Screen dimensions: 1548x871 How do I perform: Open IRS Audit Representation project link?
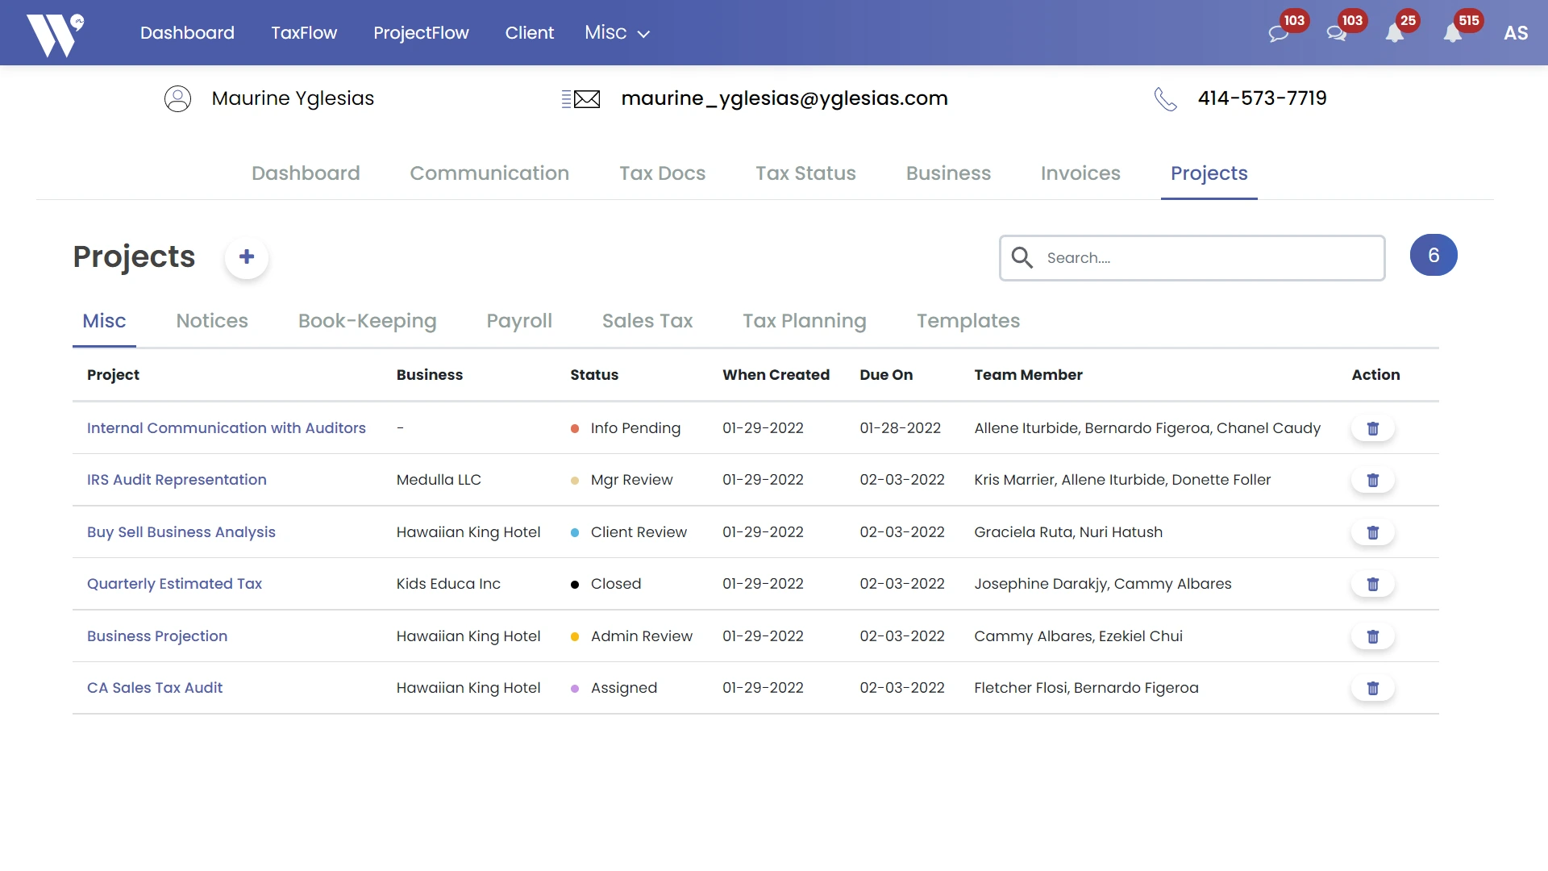177,478
